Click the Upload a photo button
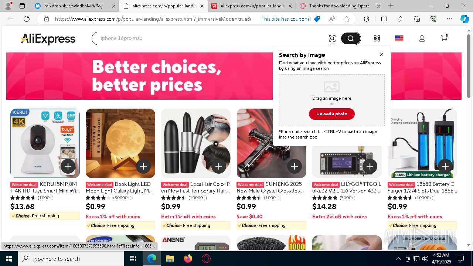 (332, 114)
